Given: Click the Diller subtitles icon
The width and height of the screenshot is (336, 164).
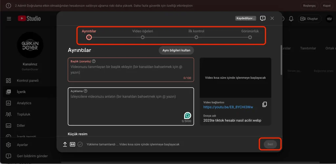Looking at the screenshot, I should tap(8, 125).
